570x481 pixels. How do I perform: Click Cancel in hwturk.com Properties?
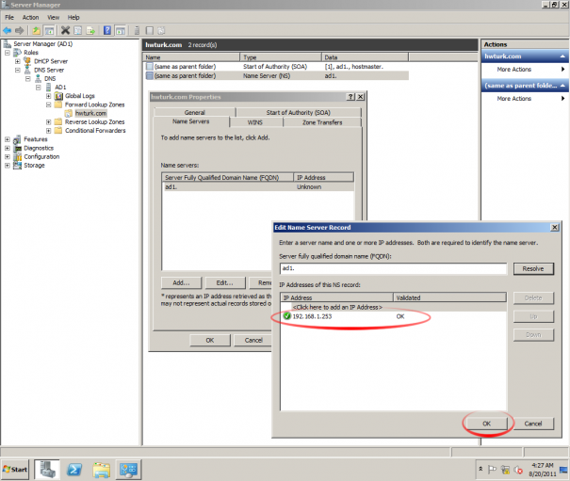pyautogui.click(x=253, y=341)
